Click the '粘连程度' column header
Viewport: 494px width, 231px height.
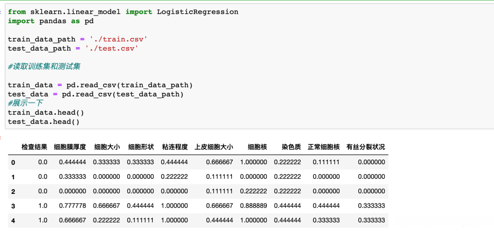[175, 147]
